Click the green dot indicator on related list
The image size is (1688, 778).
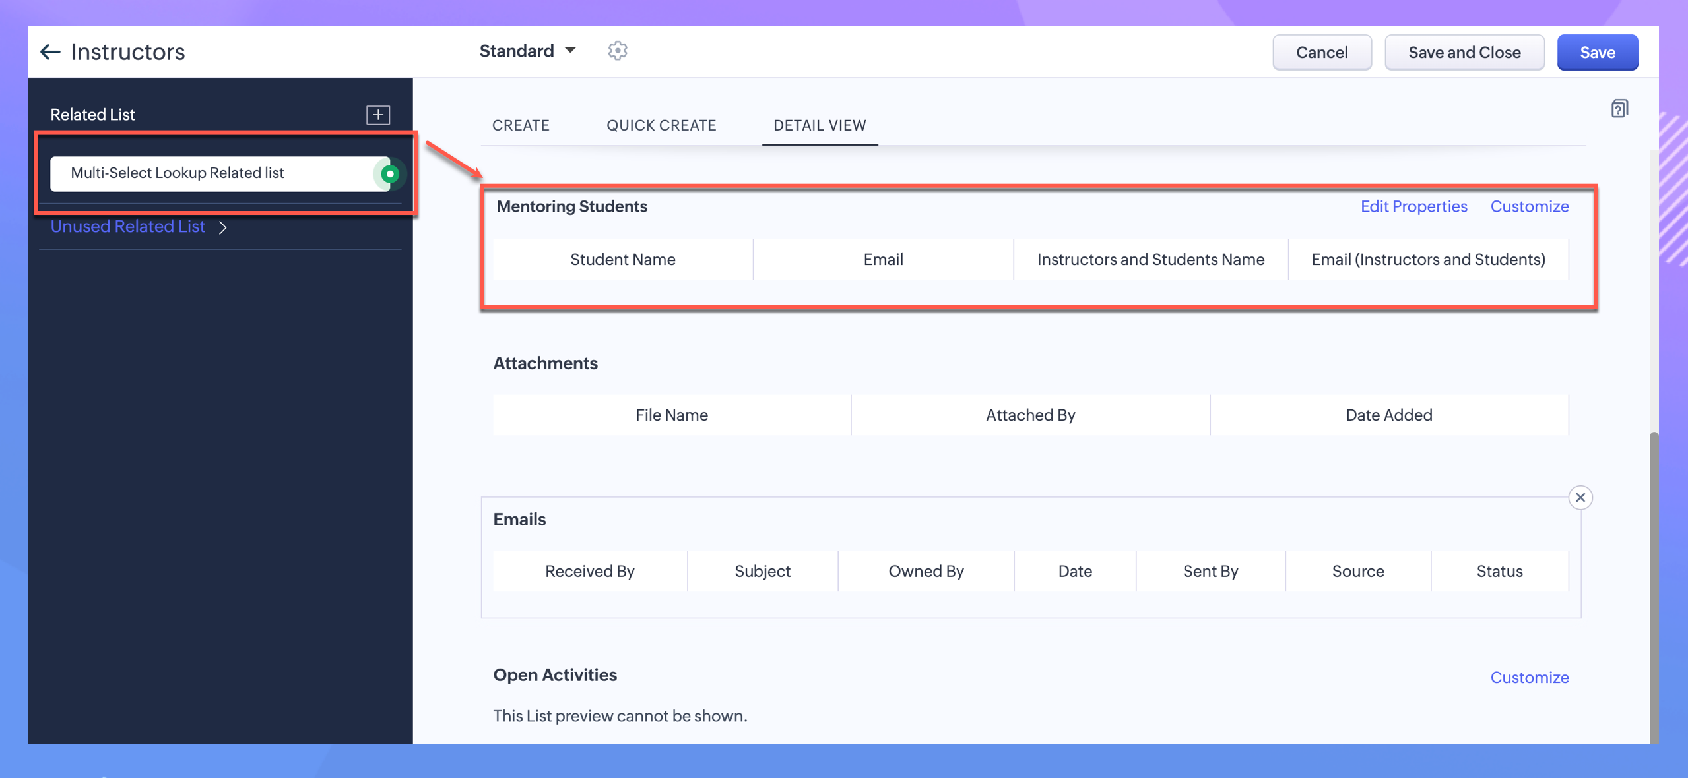click(x=390, y=174)
